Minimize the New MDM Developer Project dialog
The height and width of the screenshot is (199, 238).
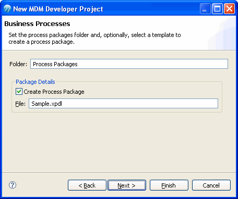[205, 8]
